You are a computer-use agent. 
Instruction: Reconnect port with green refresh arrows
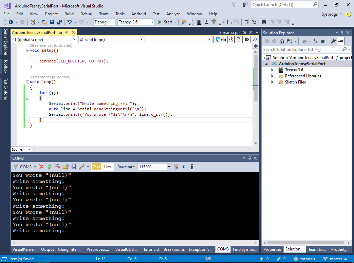tap(50, 167)
